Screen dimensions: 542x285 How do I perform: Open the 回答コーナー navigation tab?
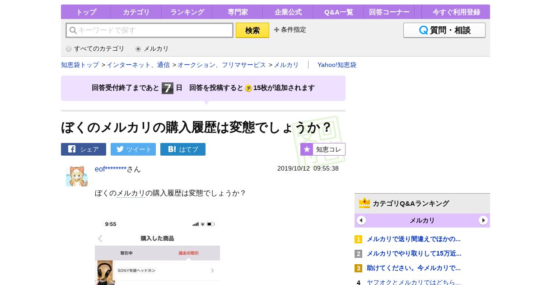pyautogui.click(x=389, y=12)
